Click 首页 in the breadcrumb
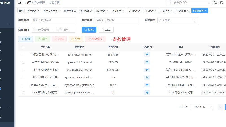 click(x=28, y=3)
